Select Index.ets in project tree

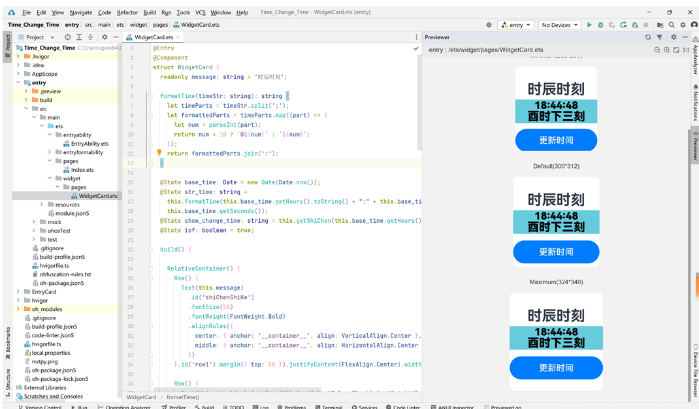pyautogui.click(x=82, y=169)
